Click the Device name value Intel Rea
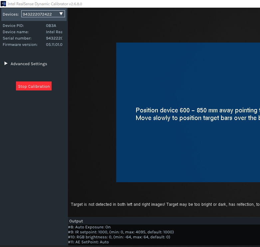Viewport: 260px width, 247px height. (54, 32)
